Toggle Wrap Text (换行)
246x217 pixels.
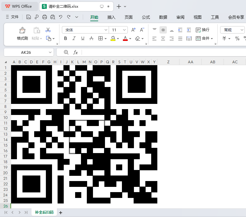pos(203,30)
